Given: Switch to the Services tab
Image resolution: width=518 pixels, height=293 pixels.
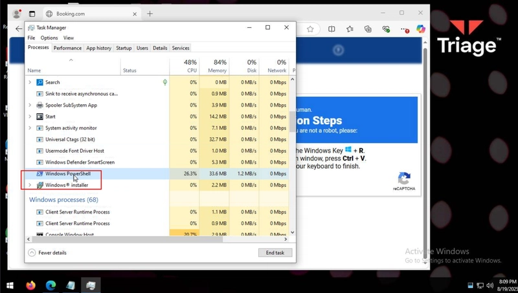Looking at the screenshot, I should [x=181, y=48].
